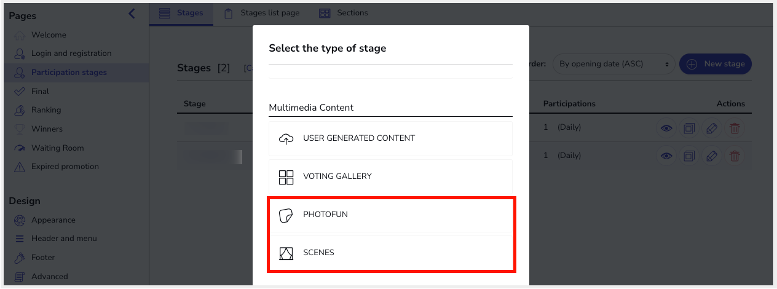Viewport: 777px width, 289px height.
Task: Choose the Scenes stage type
Action: pyautogui.click(x=390, y=253)
